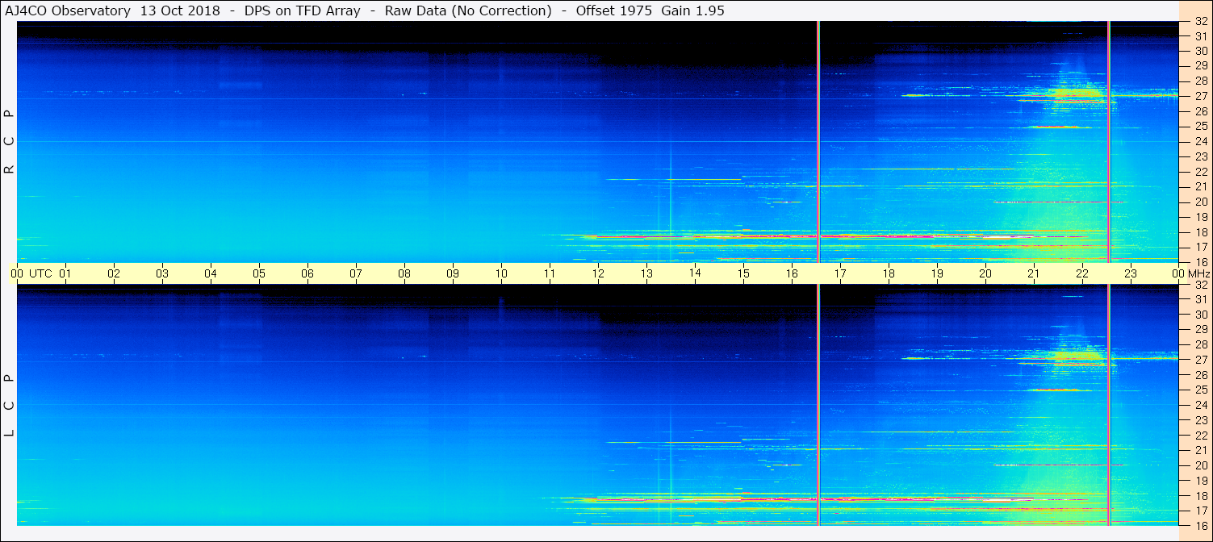Click the "11" hour tick label

[550, 273]
